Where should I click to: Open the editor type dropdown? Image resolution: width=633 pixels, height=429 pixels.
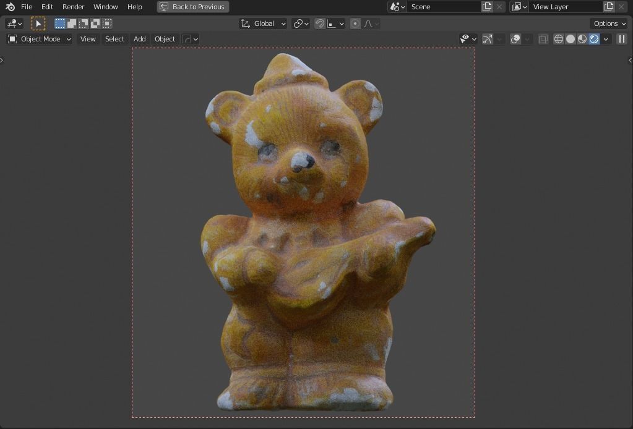pos(14,23)
